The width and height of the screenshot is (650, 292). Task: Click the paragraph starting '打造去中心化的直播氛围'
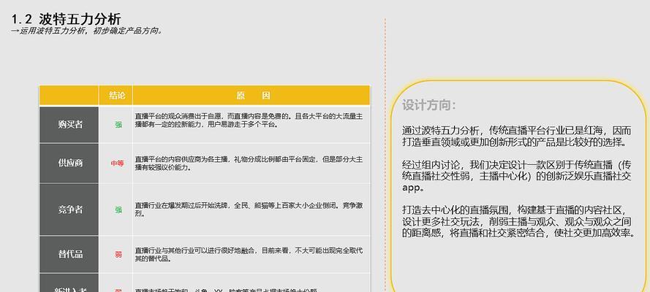(x=518, y=221)
